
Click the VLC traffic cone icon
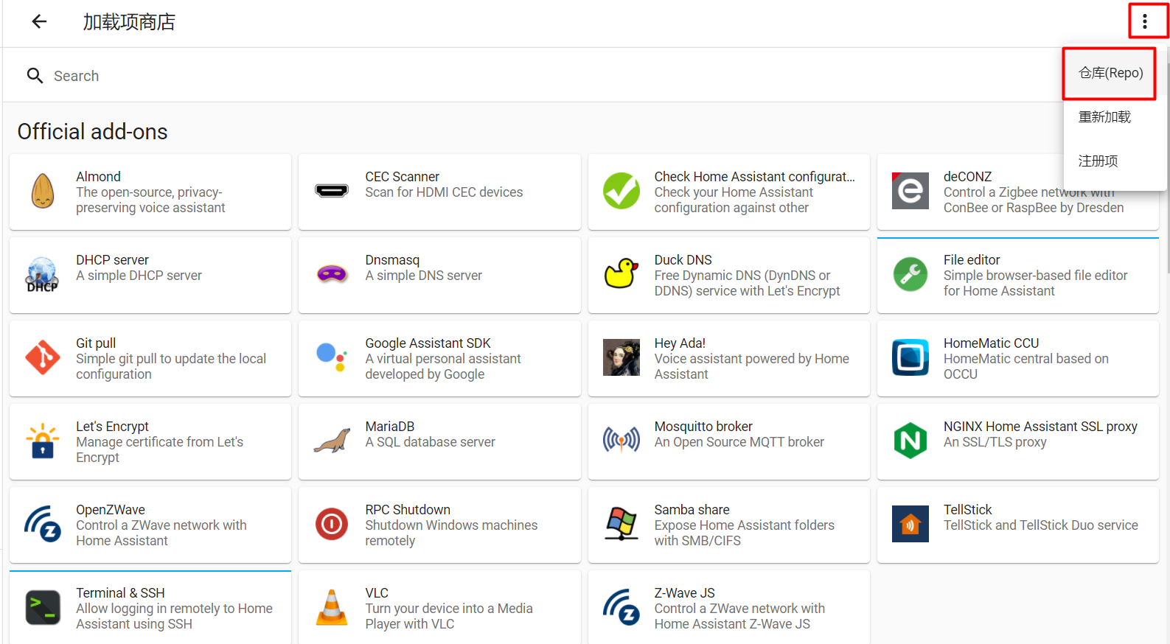332,608
